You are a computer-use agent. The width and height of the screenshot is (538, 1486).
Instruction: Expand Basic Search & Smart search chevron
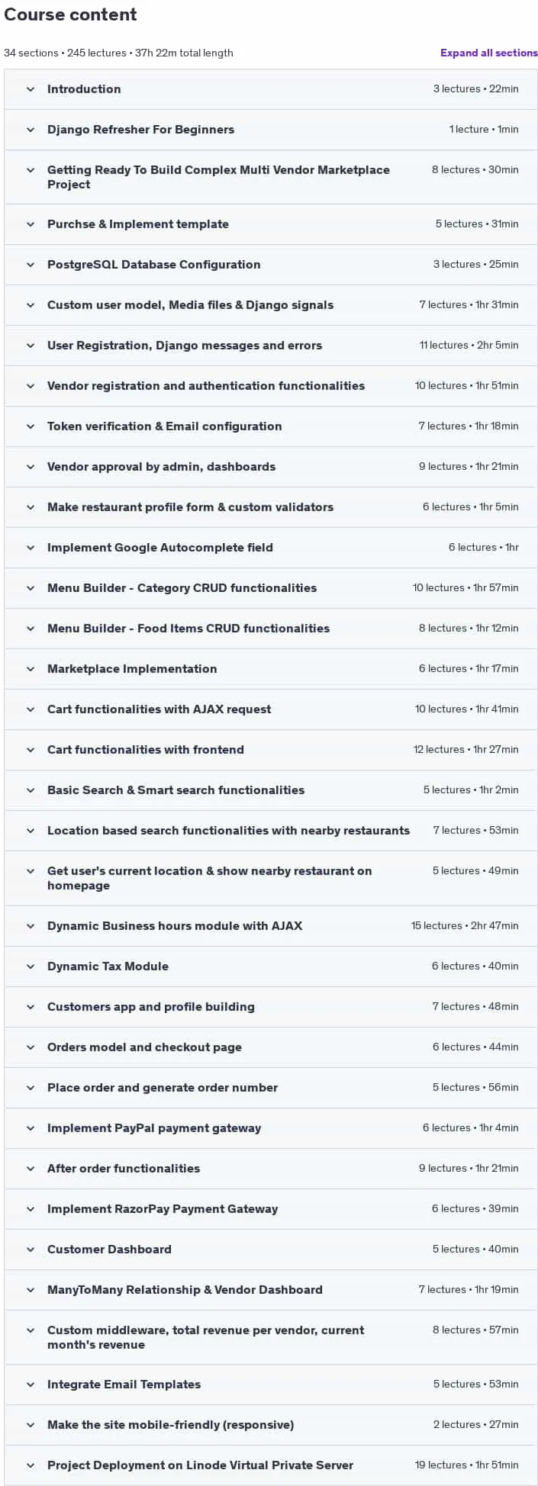[31, 790]
